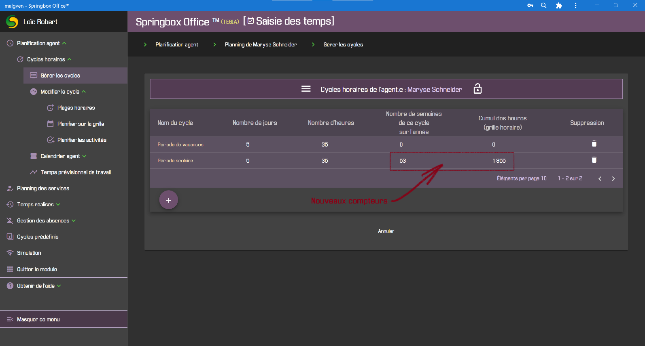The width and height of the screenshot is (645, 346).
Task: Click the question mark help icon
Action: click(10, 286)
